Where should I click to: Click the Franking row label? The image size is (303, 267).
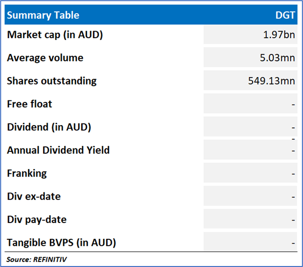click(x=27, y=173)
